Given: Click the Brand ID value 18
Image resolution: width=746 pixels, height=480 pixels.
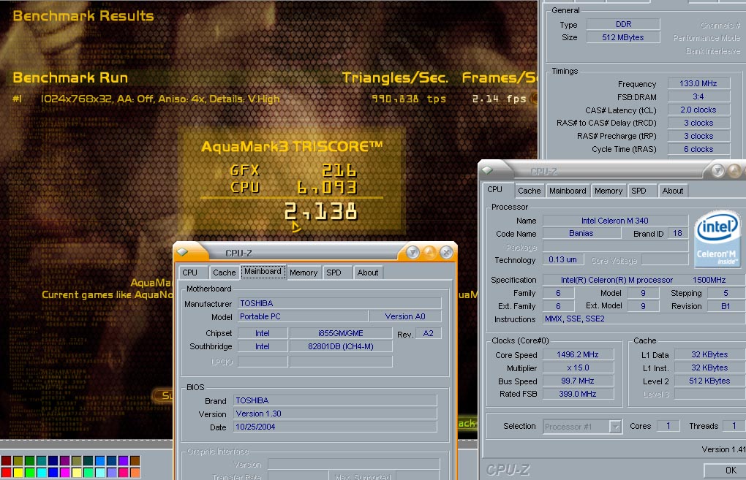Looking at the screenshot, I should [x=677, y=233].
